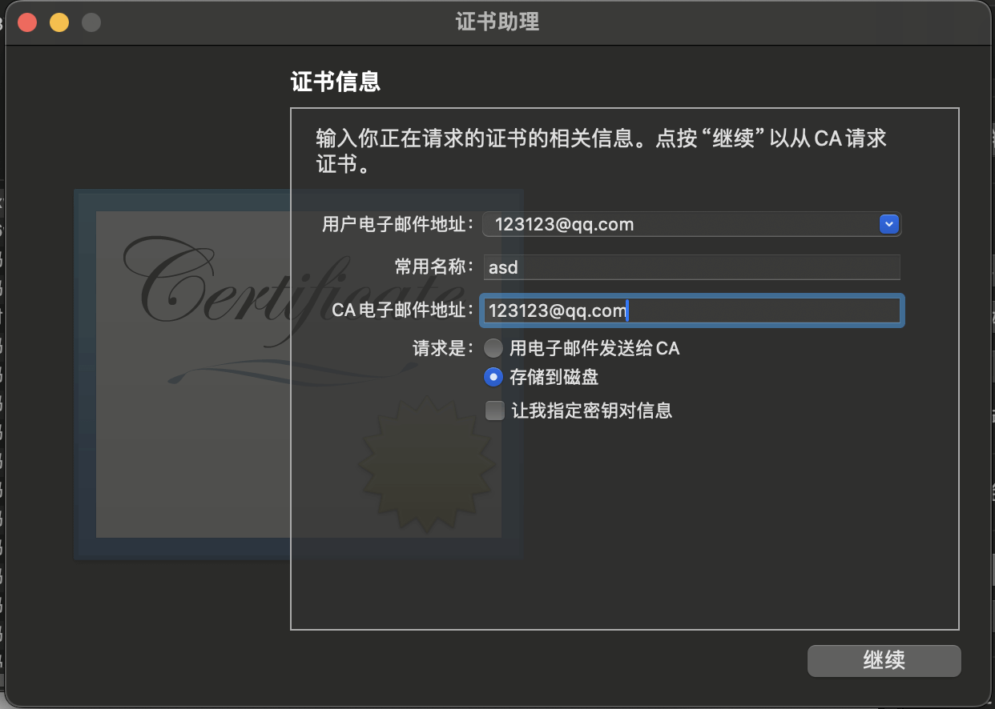Screen dimensions: 995x709
Task: Click the 常用名称 label
Action: (429, 267)
